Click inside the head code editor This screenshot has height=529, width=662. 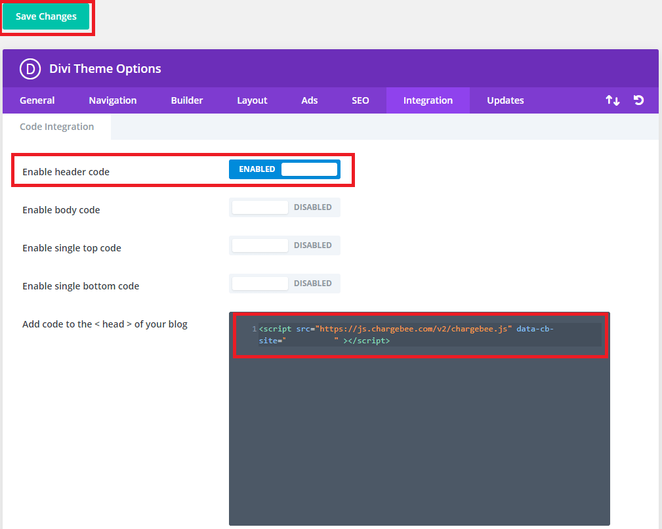pos(419,419)
